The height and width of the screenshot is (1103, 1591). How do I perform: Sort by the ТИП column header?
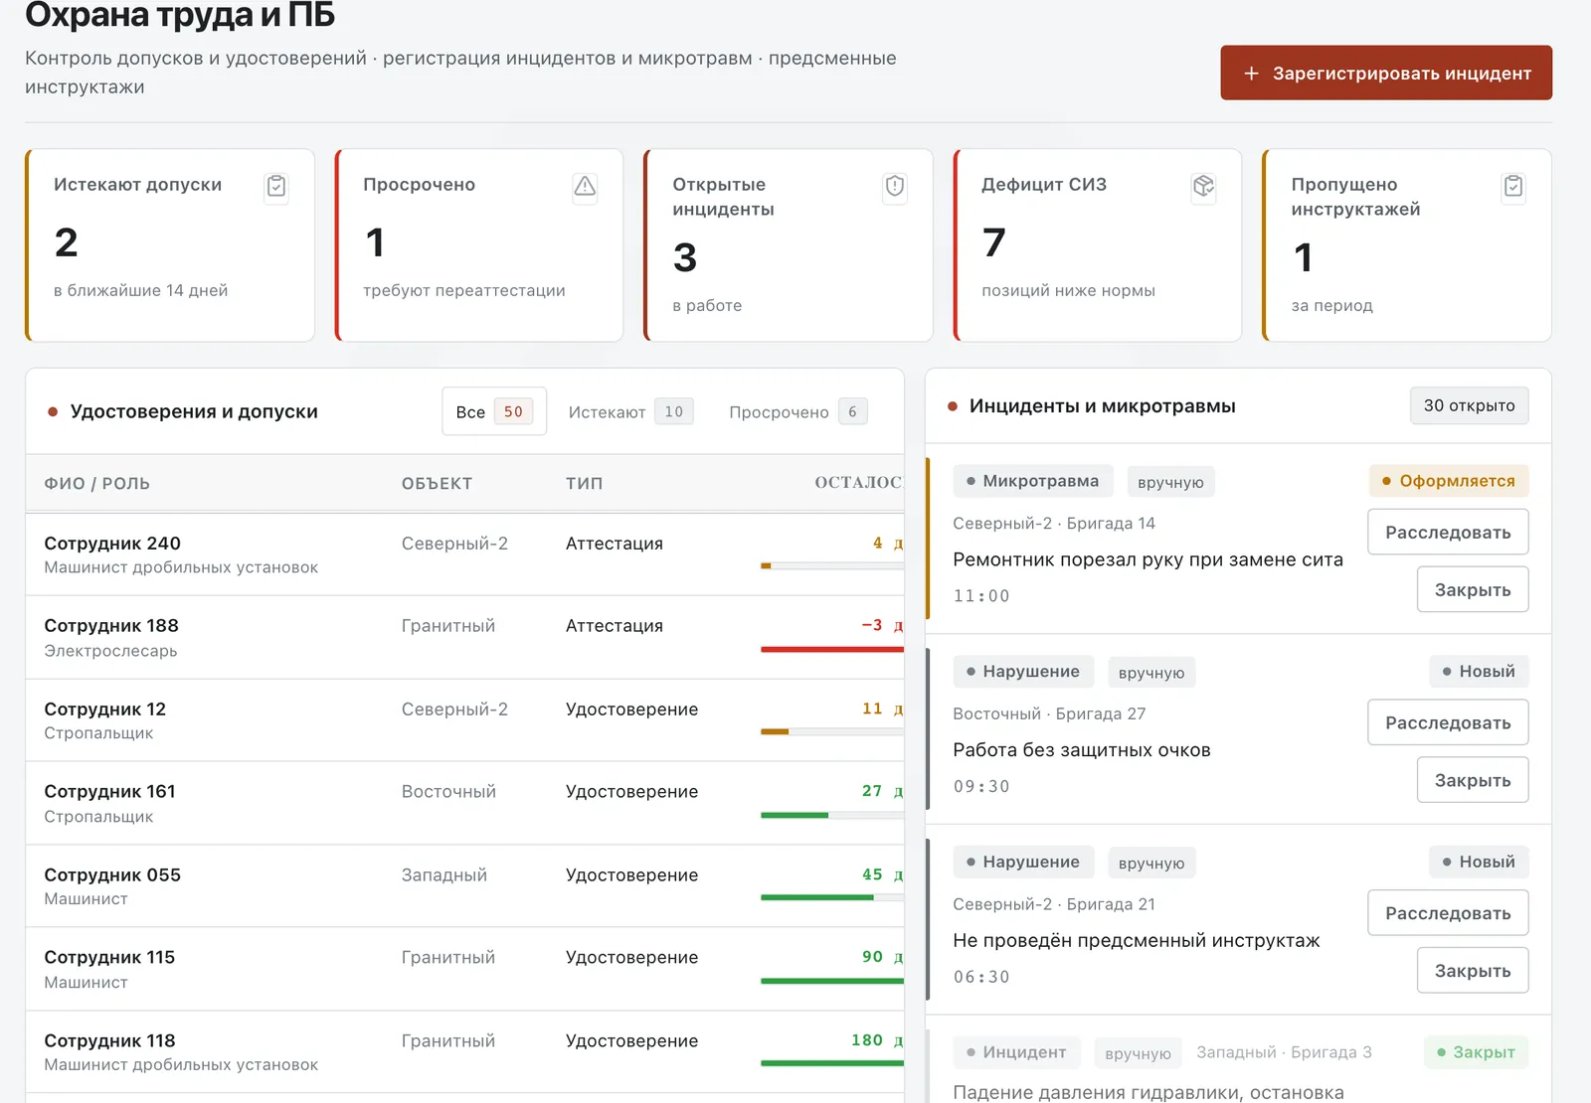pos(585,484)
